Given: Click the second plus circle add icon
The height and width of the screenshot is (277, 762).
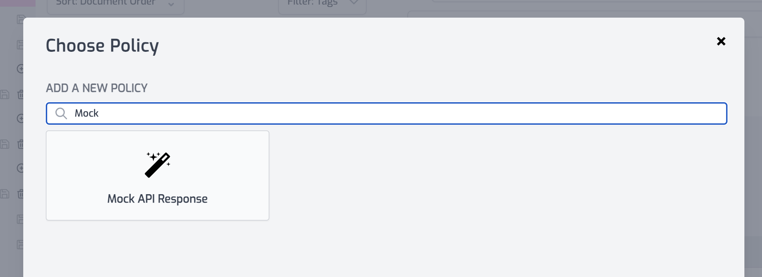Looking at the screenshot, I should [x=20, y=118].
